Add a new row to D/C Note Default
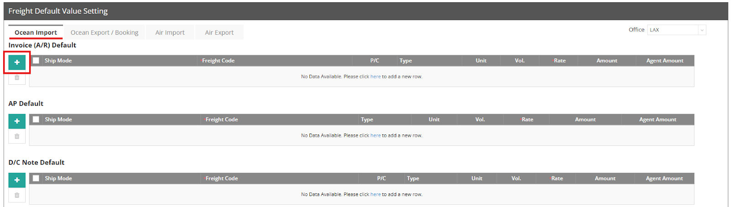Viewport: 731px width, 207px height. click(17, 180)
